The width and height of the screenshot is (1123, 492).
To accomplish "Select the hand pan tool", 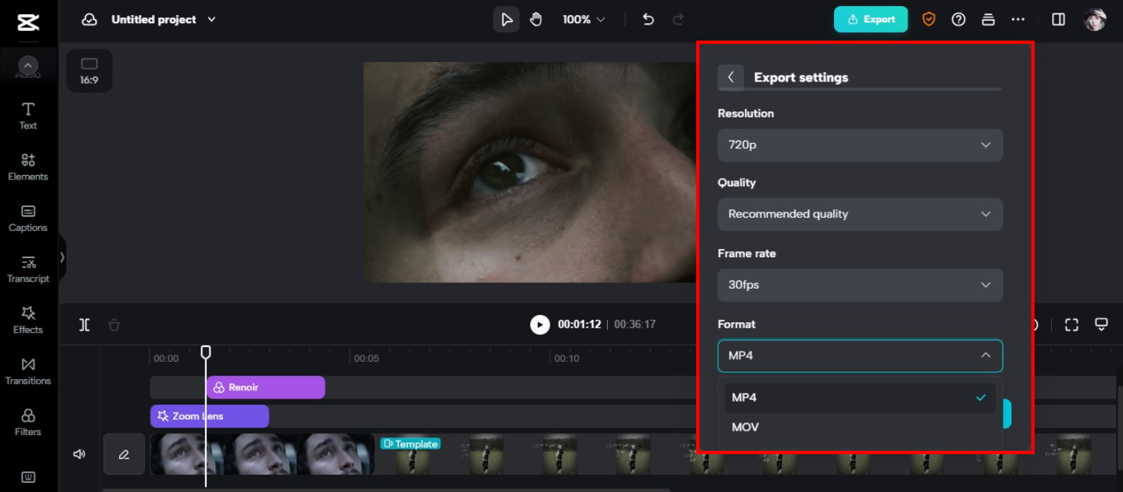I will point(536,19).
